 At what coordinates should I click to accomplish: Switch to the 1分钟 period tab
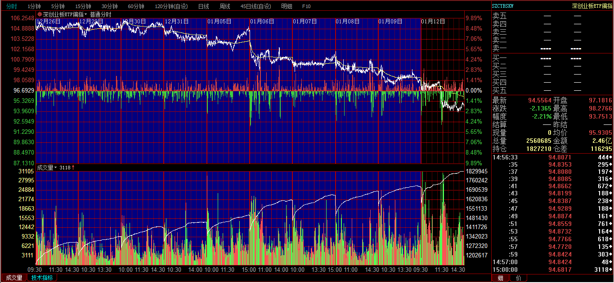(x=34, y=6)
